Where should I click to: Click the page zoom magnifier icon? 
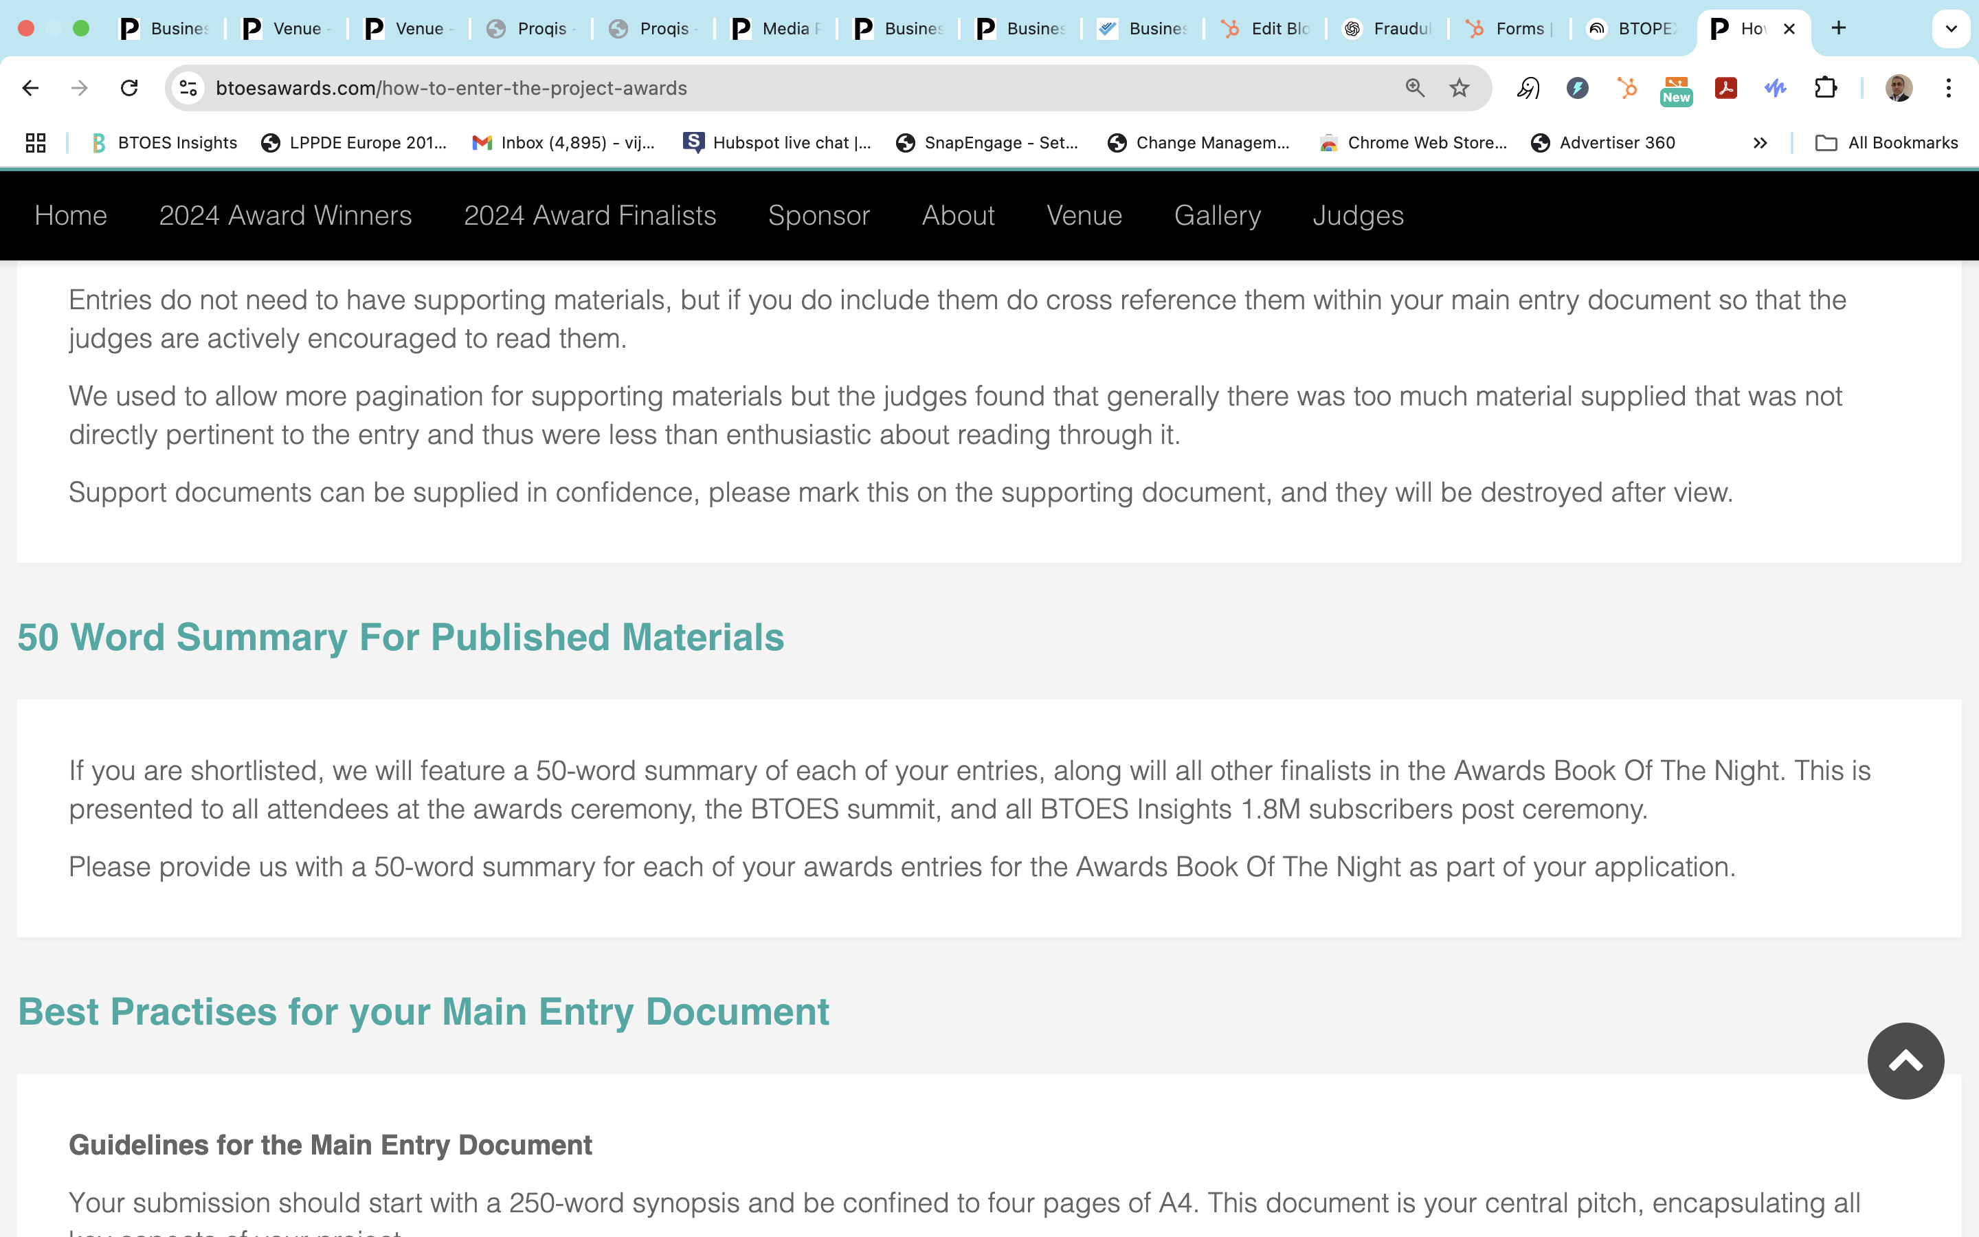click(x=1415, y=87)
